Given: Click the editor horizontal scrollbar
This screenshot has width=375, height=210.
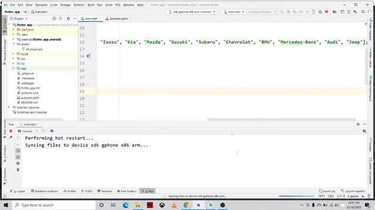Looking at the screenshot, I should [x=281, y=120].
